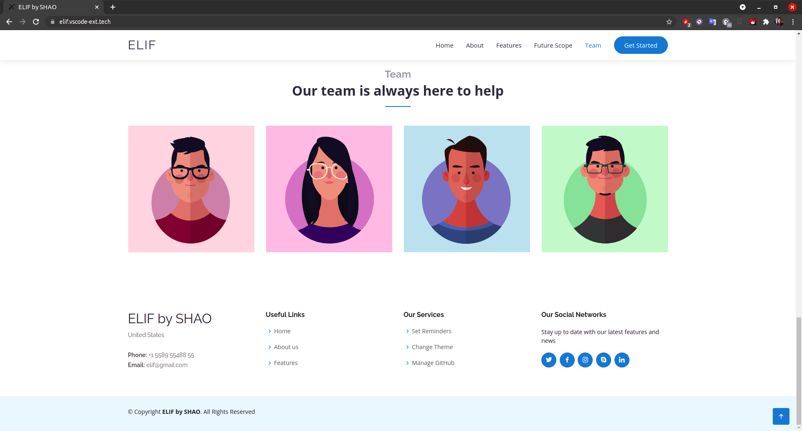This screenshot has width=802, height=431.
Task: Click the blue circular blocker extension icon
Action: pos(699,22)
